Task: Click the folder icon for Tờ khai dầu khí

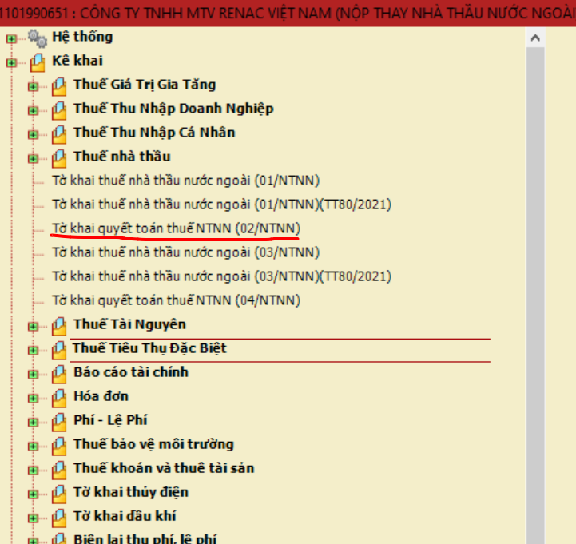Action: [58, 516]
